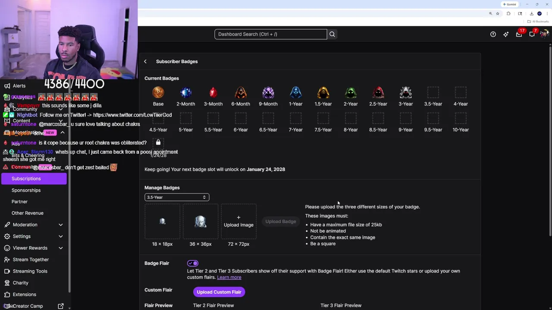
Task: Open the Help question mark icon
Action: point(493,34)
